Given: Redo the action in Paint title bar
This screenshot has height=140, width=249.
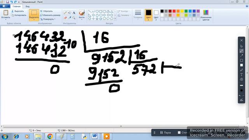Looking at the screenshot, I should point(16,2).
